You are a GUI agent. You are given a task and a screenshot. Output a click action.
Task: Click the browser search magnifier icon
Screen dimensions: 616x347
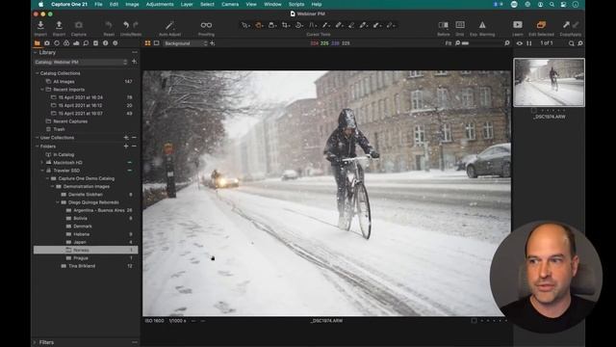[571, 43]
